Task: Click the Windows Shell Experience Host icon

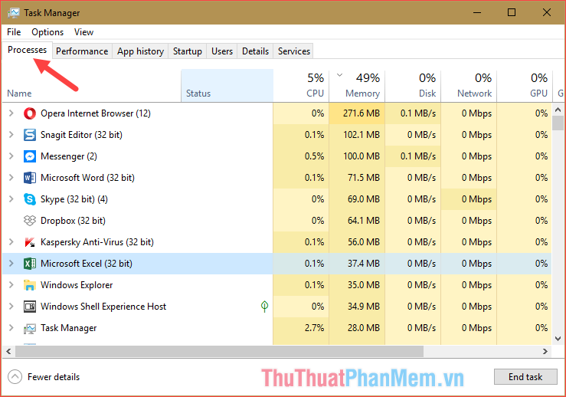Action: pyautogui.click(x=30, y=307)
